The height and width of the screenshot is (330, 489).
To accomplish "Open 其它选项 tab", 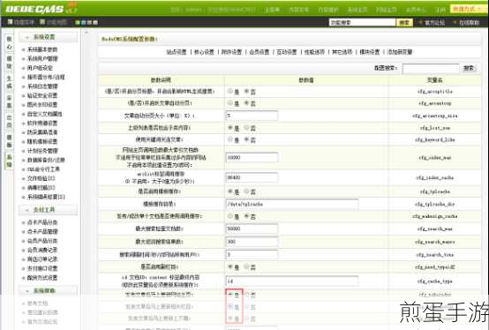I will [342, 52].
